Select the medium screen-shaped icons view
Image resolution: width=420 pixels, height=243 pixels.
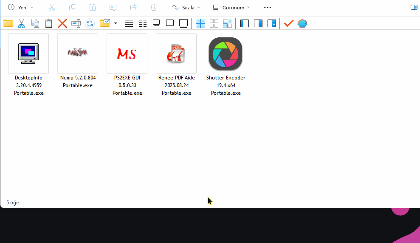(170, 23)
